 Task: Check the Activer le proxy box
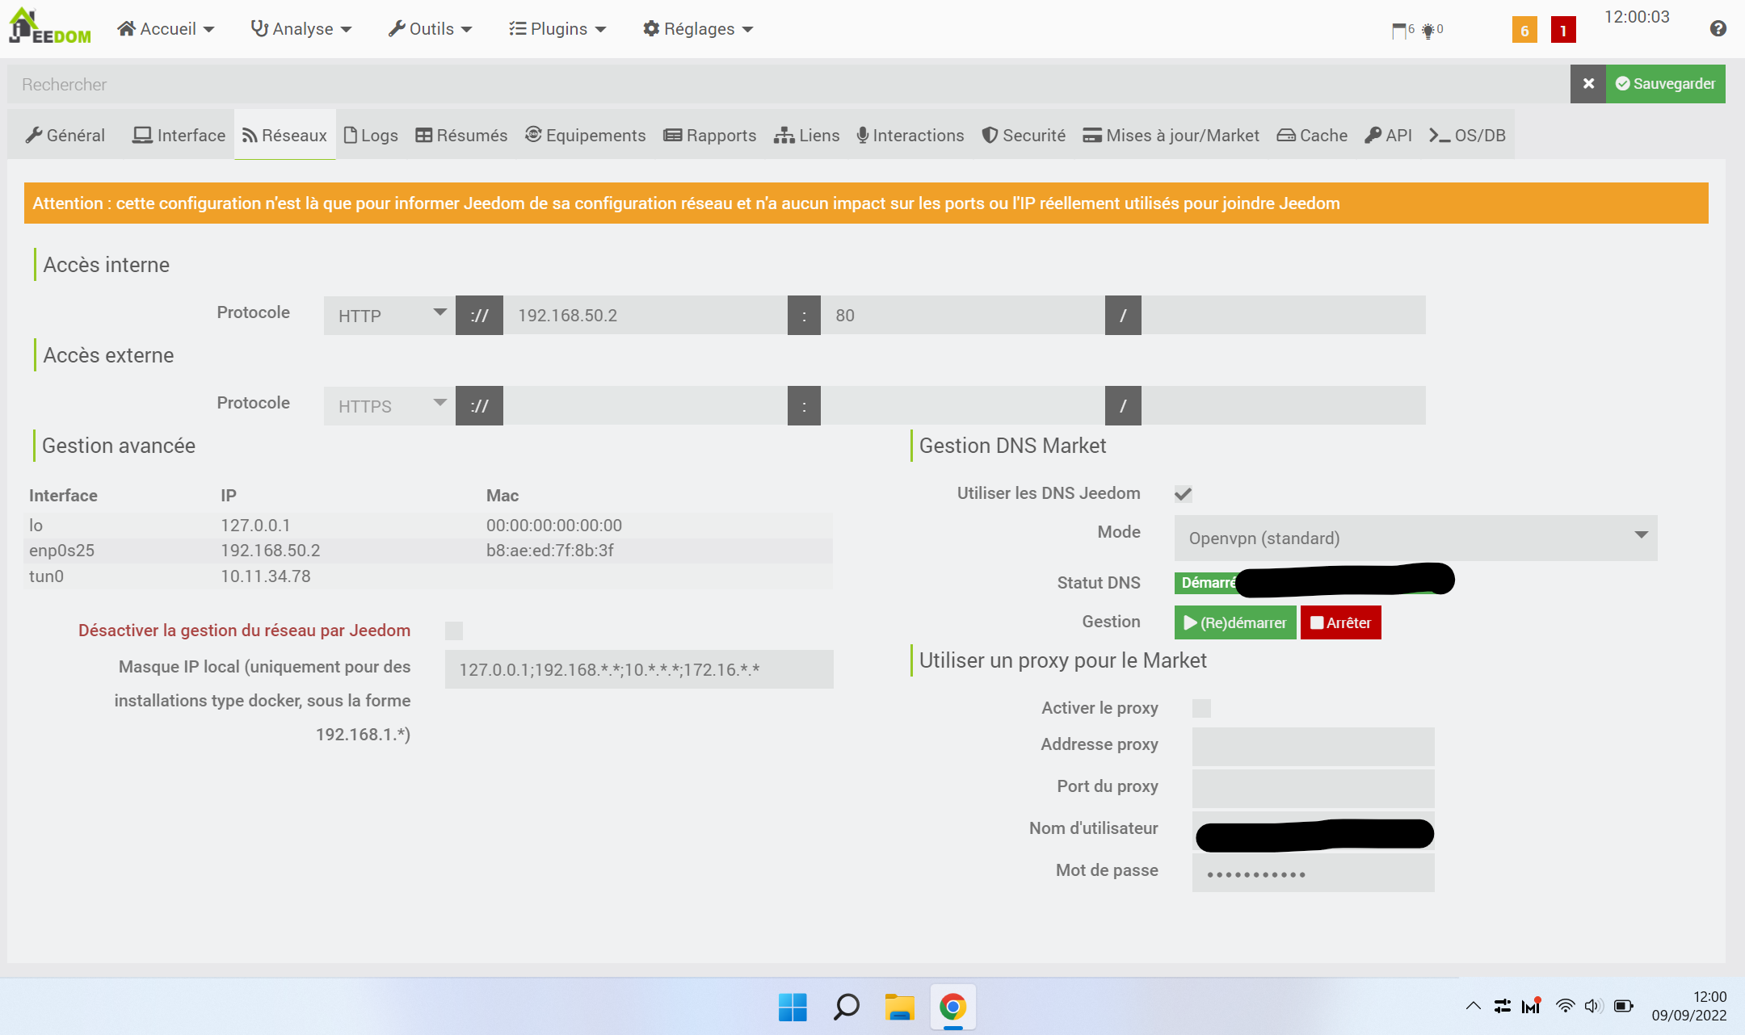point(1201,708)
